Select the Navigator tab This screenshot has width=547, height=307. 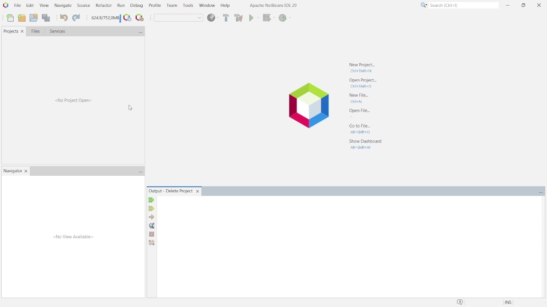(x=12, y=171)
